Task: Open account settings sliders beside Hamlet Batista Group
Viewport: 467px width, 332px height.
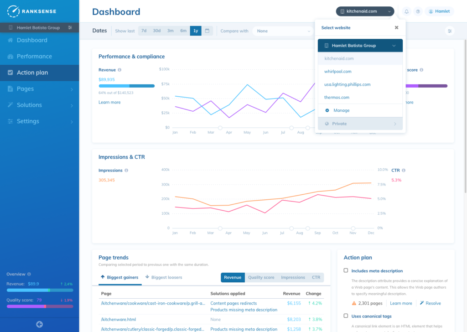Action: pos(70,27)
